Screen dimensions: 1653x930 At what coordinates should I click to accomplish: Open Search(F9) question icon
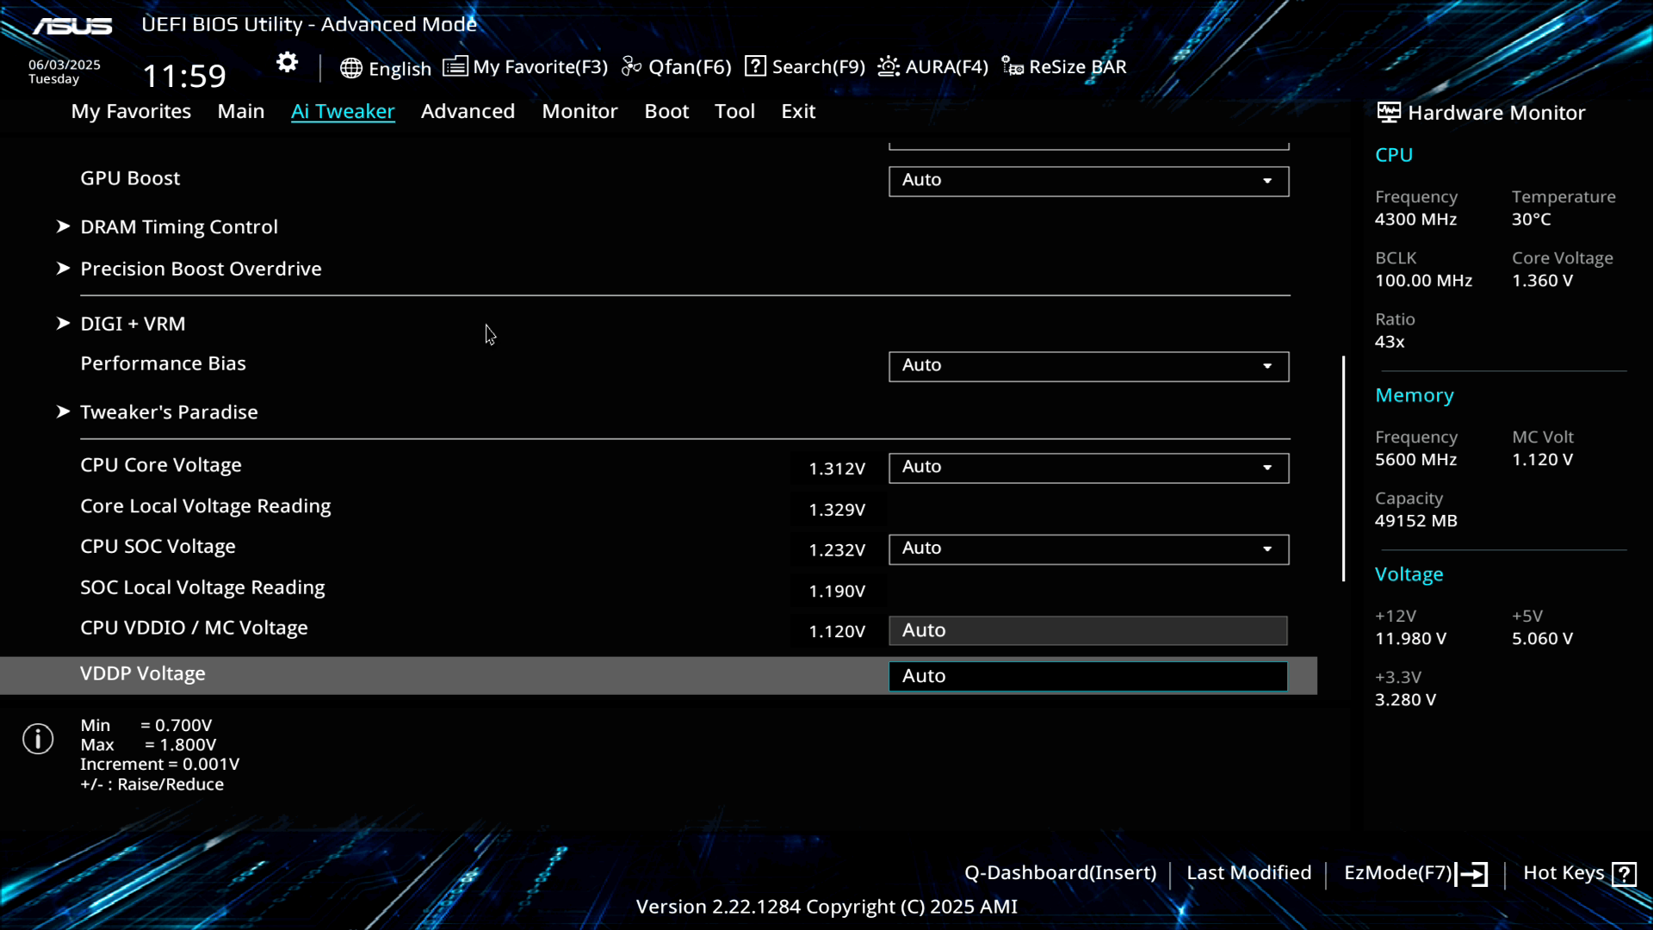755,66
